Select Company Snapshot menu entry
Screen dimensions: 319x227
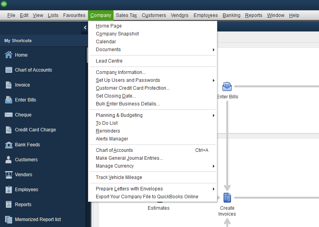[152, 34]
